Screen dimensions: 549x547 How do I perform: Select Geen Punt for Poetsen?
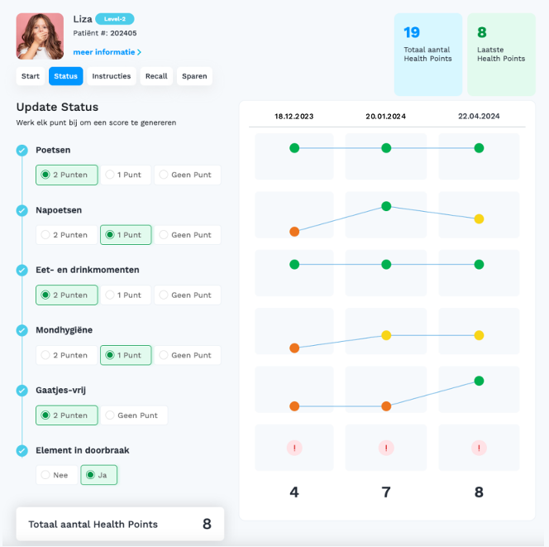click(188, 175)
